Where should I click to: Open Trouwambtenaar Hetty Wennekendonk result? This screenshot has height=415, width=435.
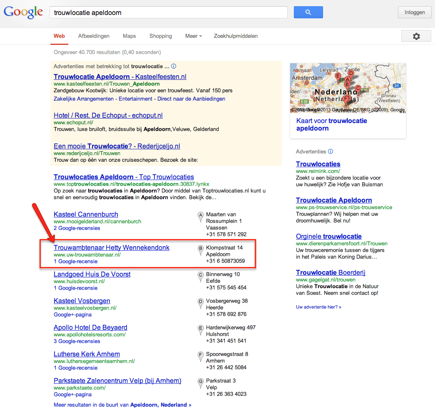click(x=112, y=247)
